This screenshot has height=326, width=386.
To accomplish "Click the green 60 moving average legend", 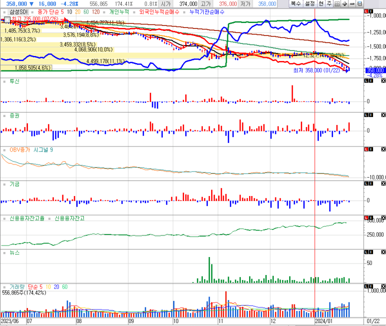I will (x=86, y=12).
